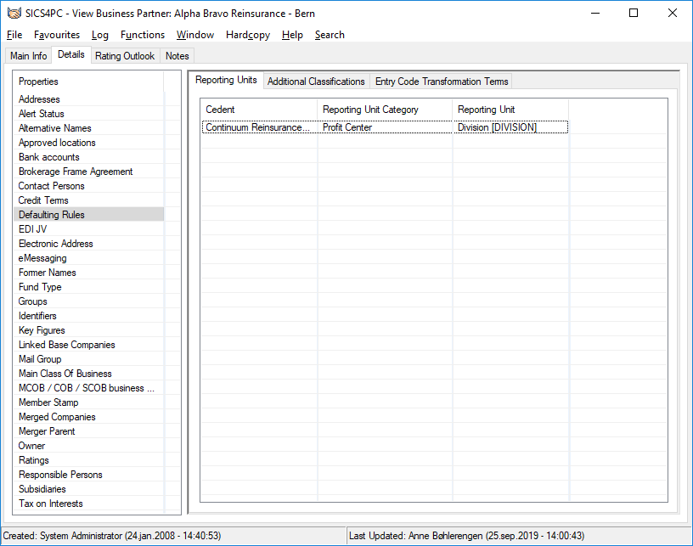Choose Contact Persons from the properties list

coord(52,186)
